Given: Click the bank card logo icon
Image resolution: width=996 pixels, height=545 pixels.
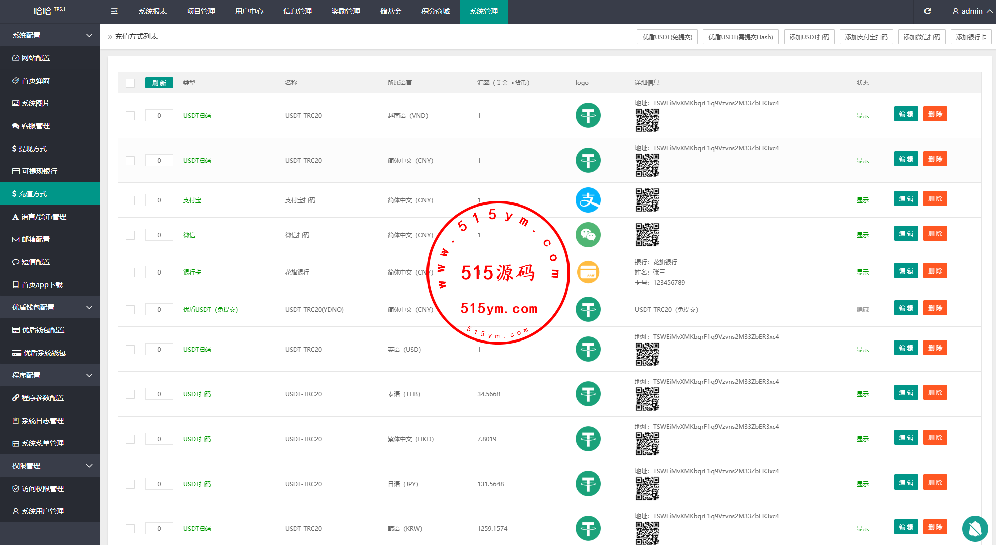Looking at the screenshot, I should point(588,272).
